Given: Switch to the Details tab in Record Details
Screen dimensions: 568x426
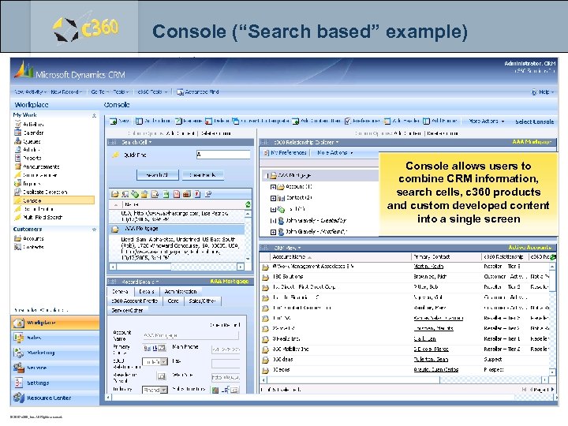Looking at the screenshot, I should click(147, 291).
